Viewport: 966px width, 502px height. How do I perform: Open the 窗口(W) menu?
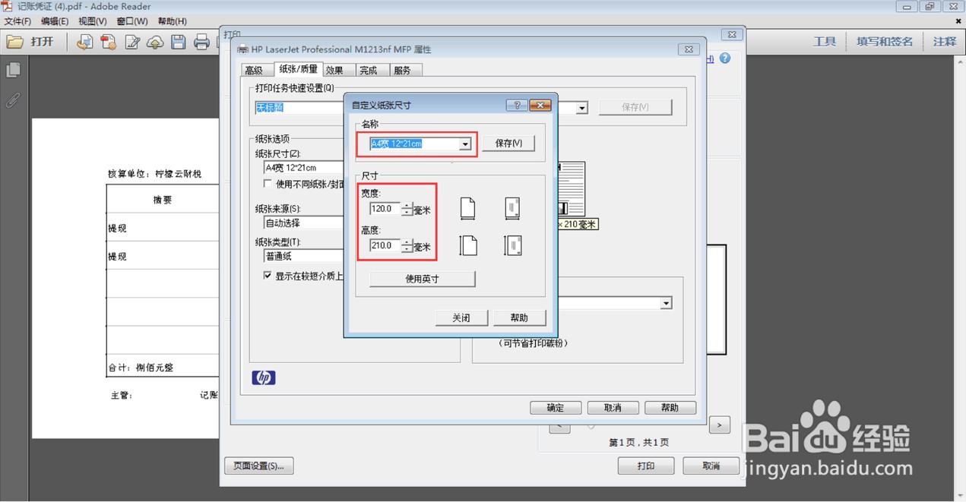coord(132,21)
